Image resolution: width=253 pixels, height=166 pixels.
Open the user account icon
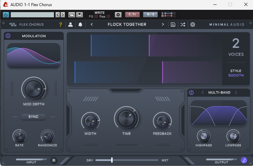(70, 25)
